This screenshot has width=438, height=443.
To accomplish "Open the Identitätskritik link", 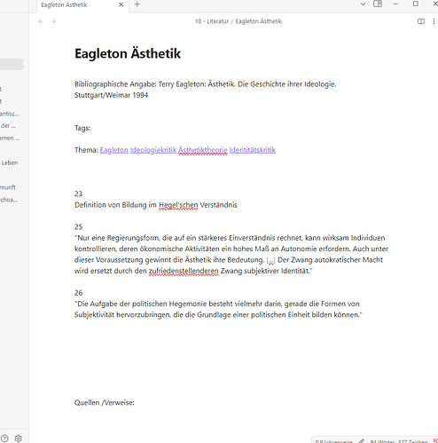I will (253, 150).
